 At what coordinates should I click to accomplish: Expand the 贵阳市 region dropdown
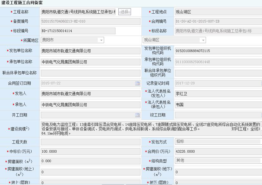click(101, 40)
